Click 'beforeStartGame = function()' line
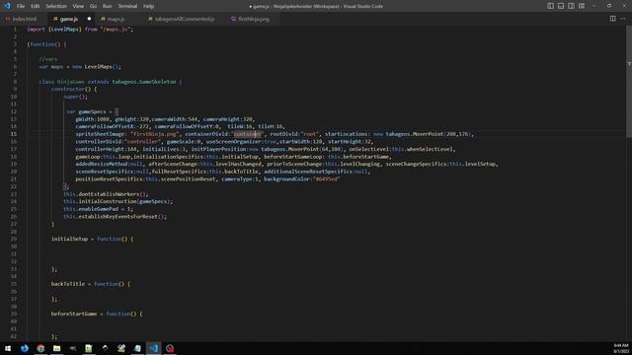 pos(97,314)
